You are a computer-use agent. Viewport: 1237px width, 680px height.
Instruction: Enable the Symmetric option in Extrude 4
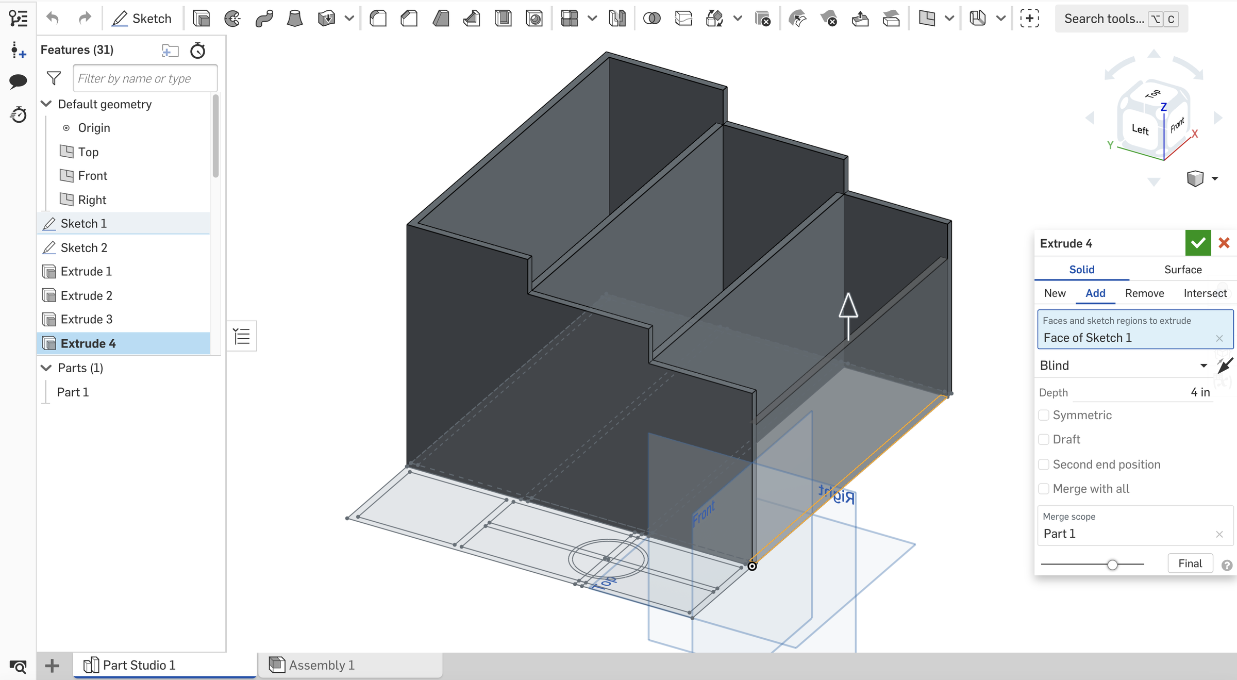[1044, 415]
